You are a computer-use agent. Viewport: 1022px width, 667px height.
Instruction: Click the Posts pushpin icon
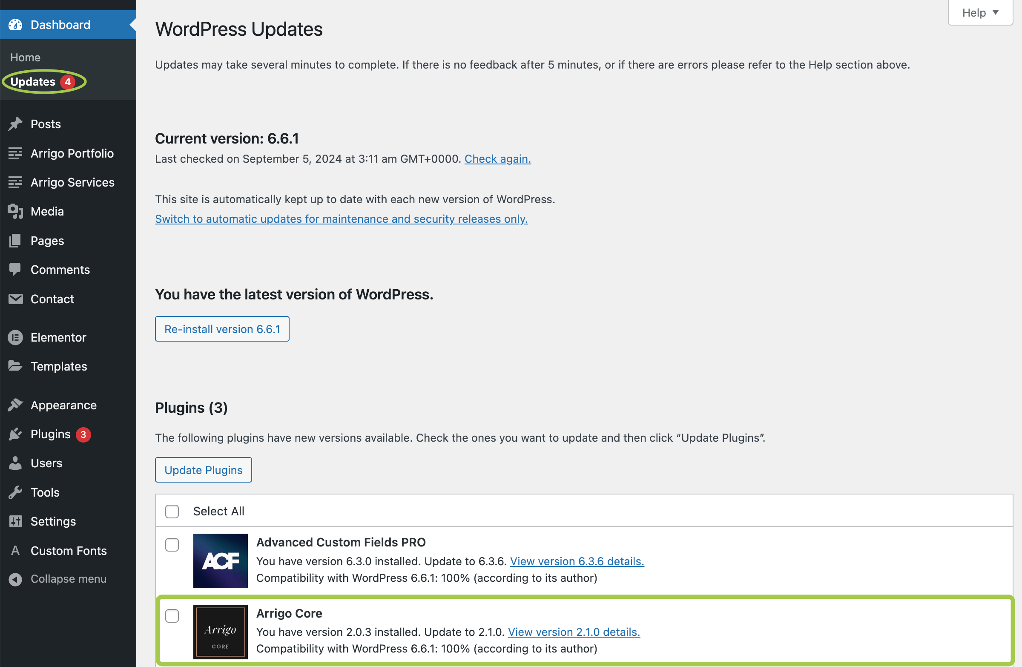(x=15, y=124)
